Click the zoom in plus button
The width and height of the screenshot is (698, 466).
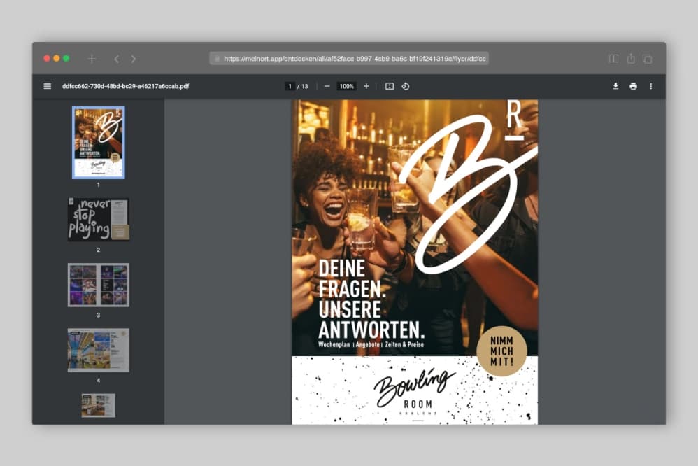366,86
